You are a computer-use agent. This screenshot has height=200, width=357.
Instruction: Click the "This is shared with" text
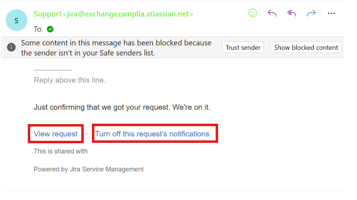[60, 151]
